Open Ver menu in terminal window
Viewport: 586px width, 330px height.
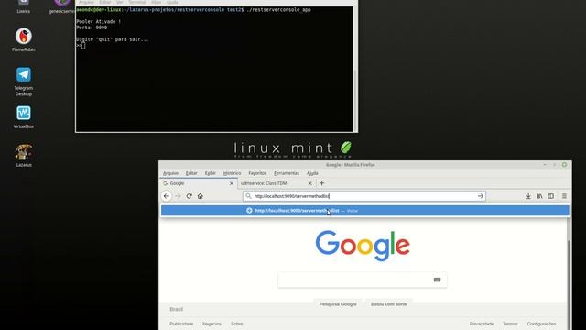coord(119,2)
